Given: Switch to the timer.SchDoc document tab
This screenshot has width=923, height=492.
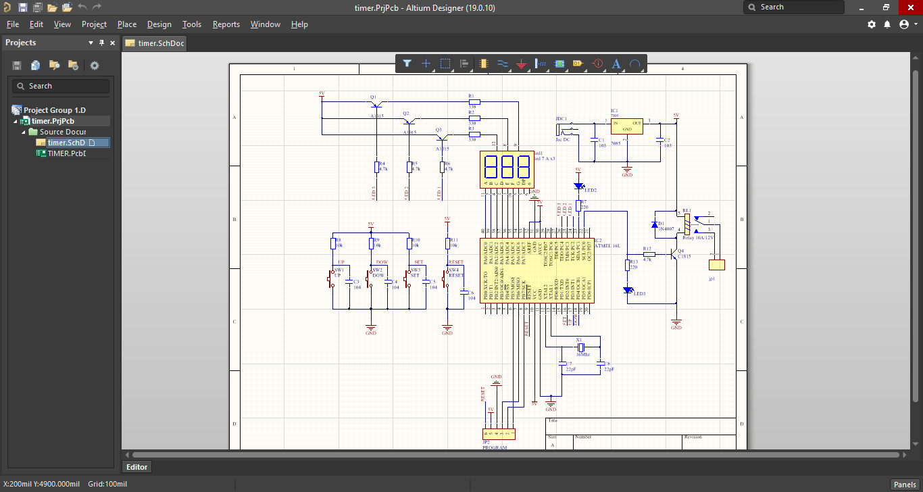Looking at the screenshot, I should [x=155, y=43].
